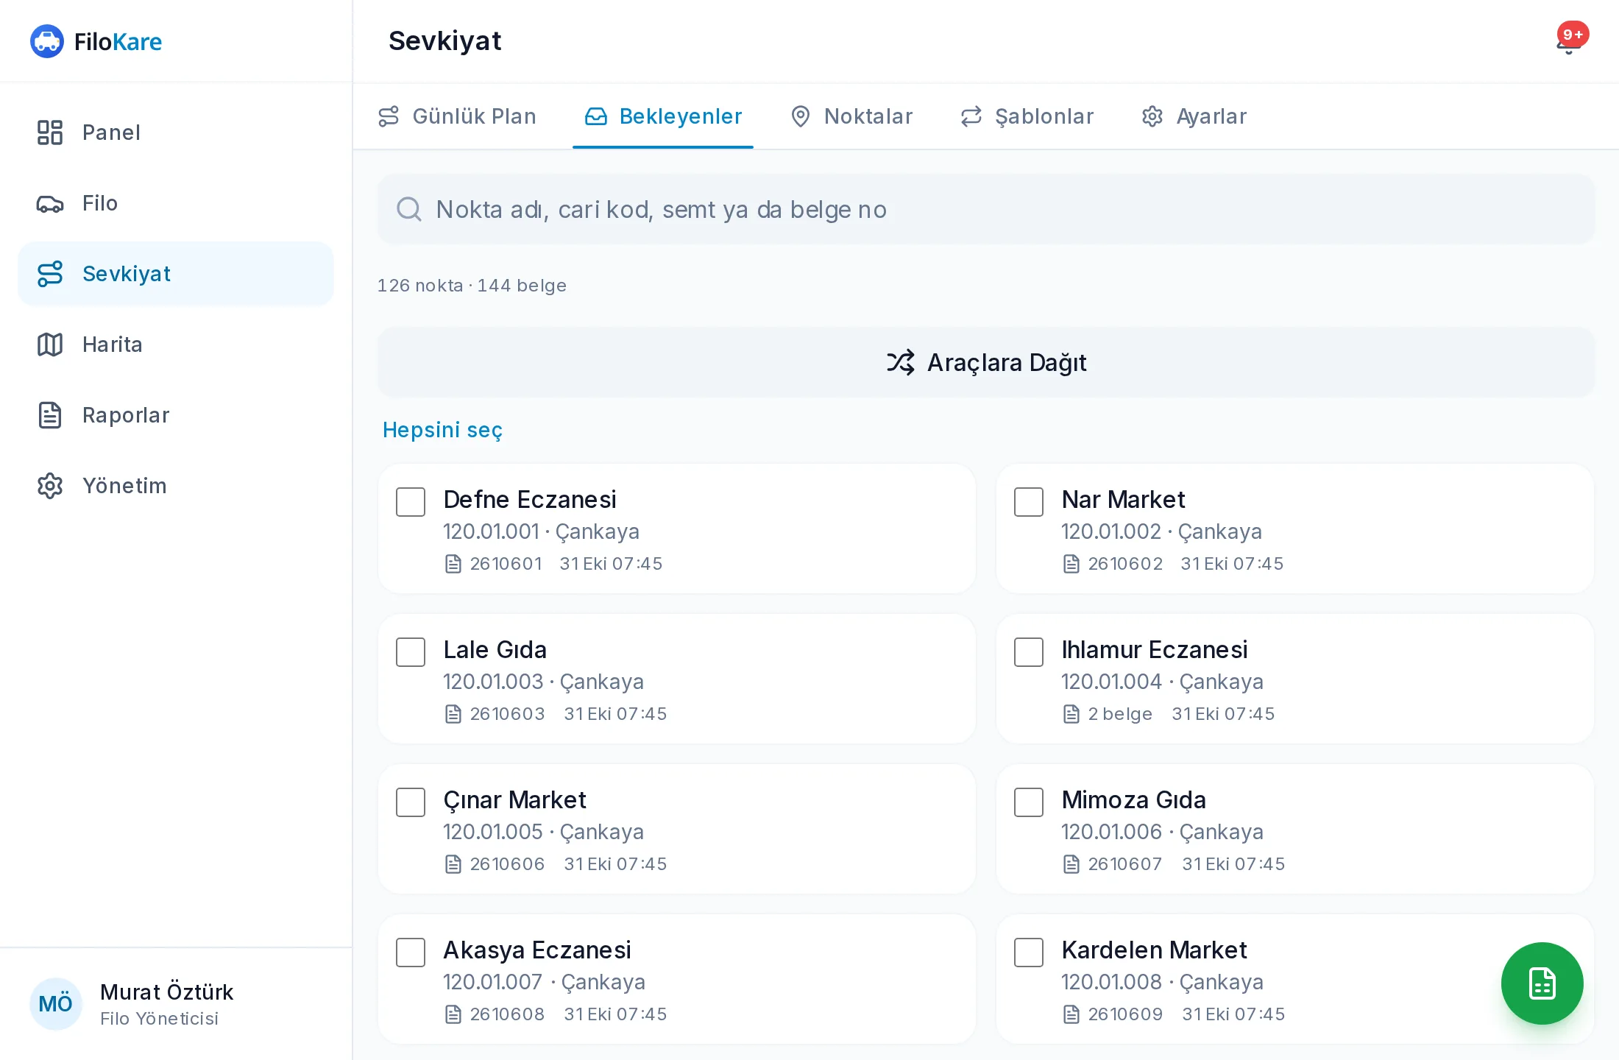Image resolution: width=1619 pixels, height=1060 pixels.
Task: Focus the Nokta adı search field
Action: (986, 209)
